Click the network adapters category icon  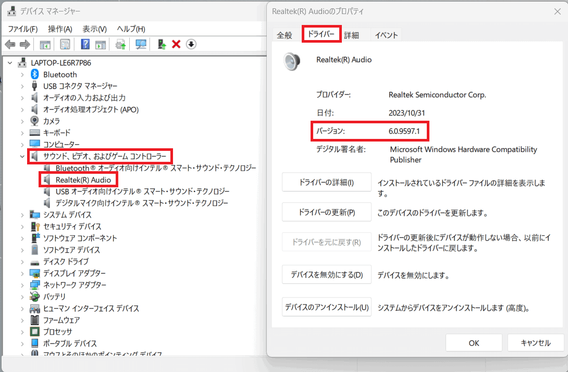click(x=35, y=285)
